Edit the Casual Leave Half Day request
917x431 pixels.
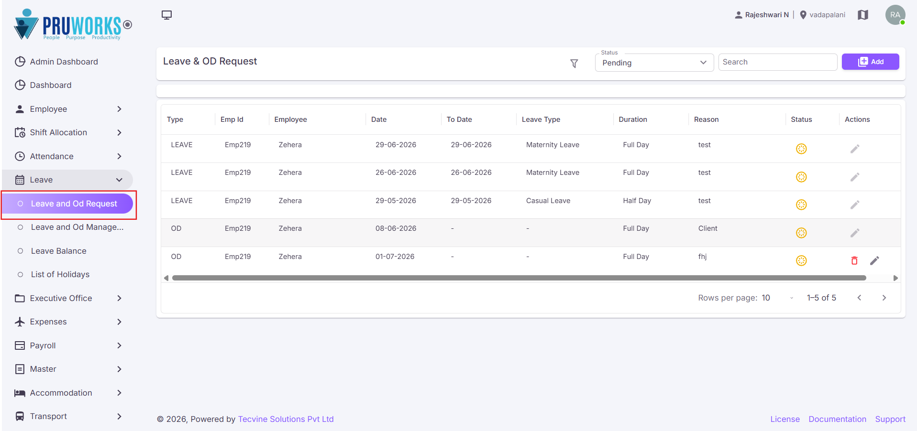(855, 205)
